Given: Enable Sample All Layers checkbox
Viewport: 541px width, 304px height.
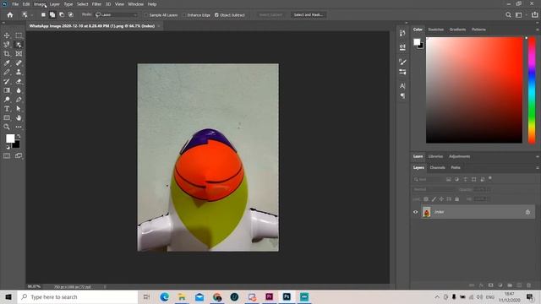Looking at the screenshot, I should coord(146,15).
